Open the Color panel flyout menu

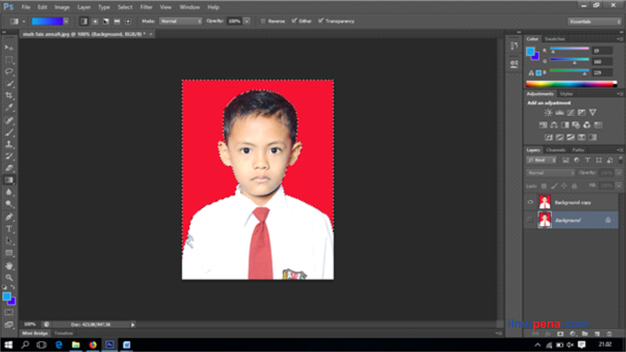pyautogui.click(x=620, y=39)
